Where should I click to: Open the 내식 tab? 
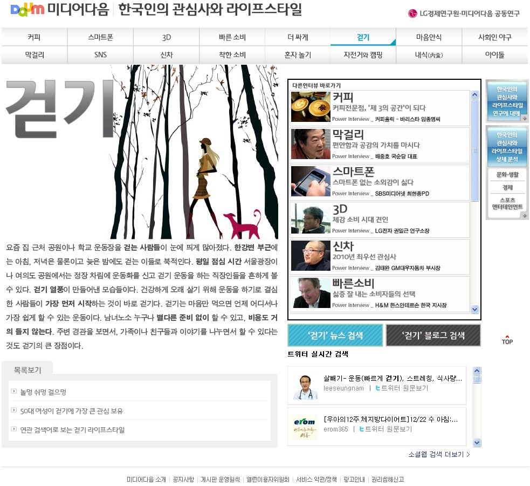(x=429, y=55)
